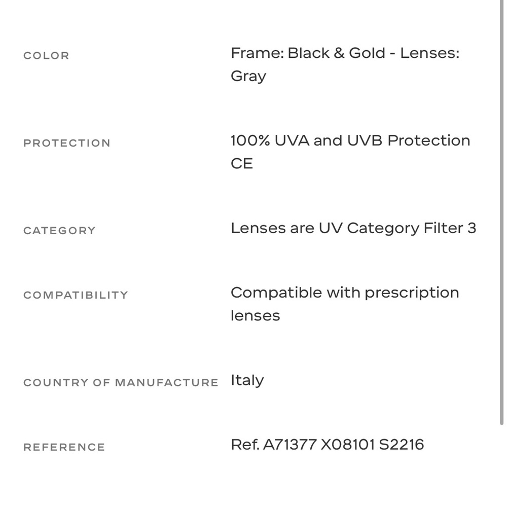507x507 pixels.
Task: Click the REFERENCE label
Action: [64, 447]
